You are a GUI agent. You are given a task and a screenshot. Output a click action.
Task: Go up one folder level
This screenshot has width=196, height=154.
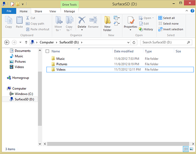click(26, 42)
